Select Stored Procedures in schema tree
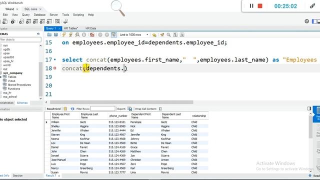The width and height of the screenshot is (320, 180). pos(19,84)
